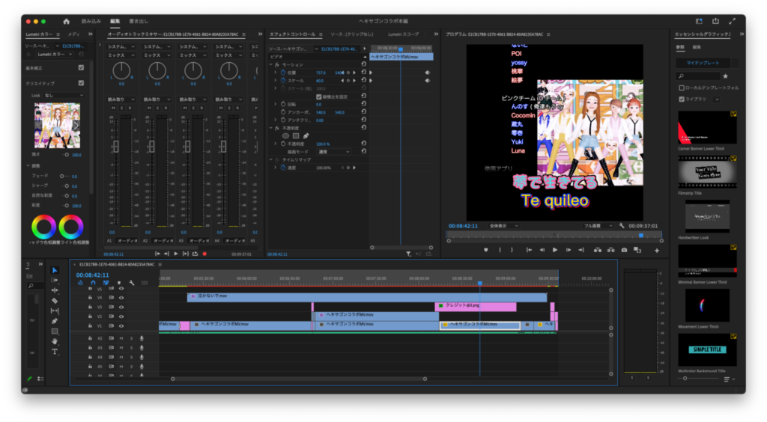This screenshot has width=767, height=422.
Task: Switch to Edit tab in Essential Graphics
Action: click(x=697, y=47)
